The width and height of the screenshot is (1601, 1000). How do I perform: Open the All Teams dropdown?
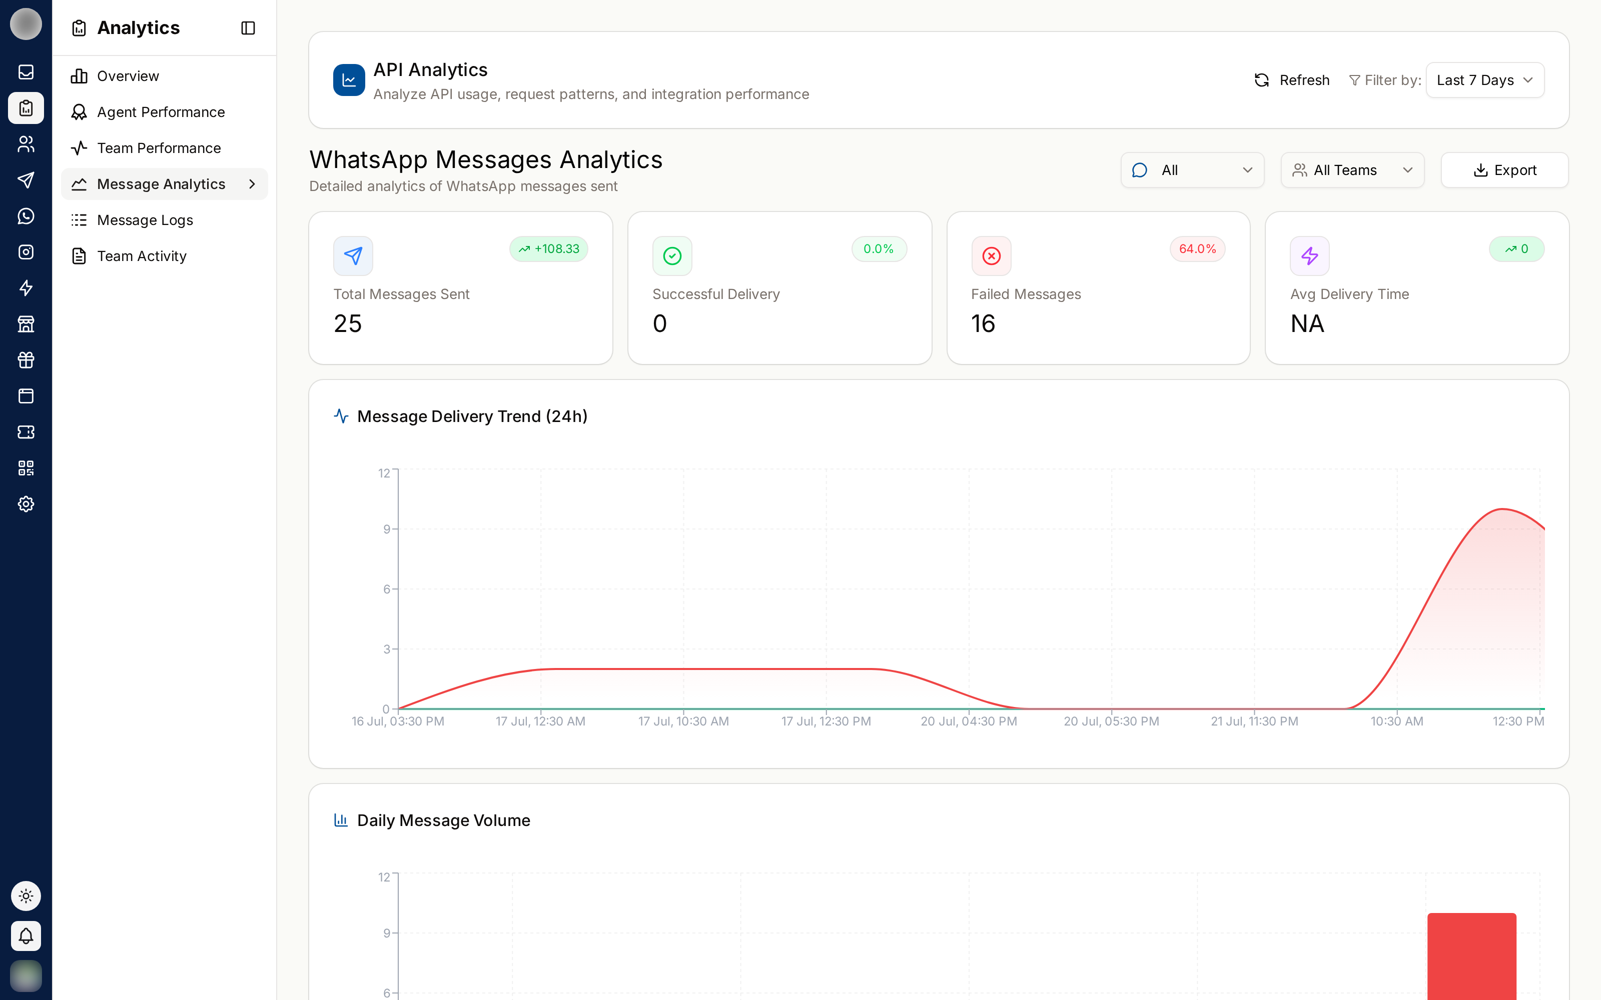[1352, 170]
